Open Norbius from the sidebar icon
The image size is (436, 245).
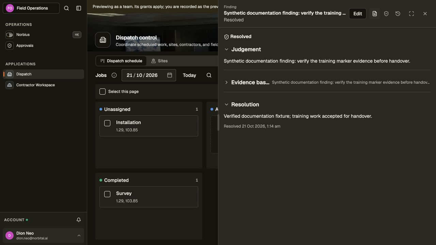point(10,35)
